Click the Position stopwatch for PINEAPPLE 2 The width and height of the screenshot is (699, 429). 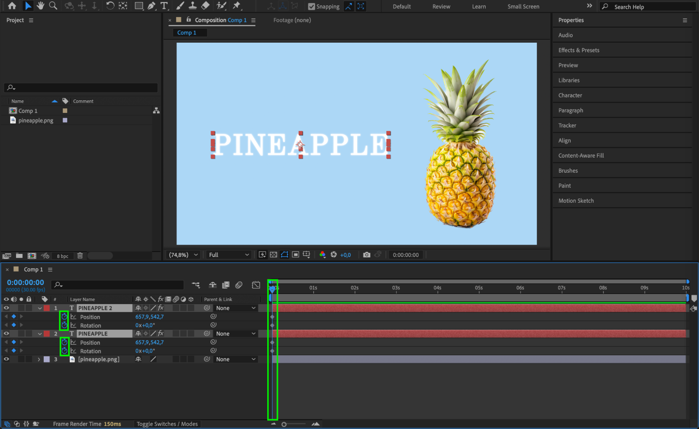pyautogui.click(x=64, y=317)
